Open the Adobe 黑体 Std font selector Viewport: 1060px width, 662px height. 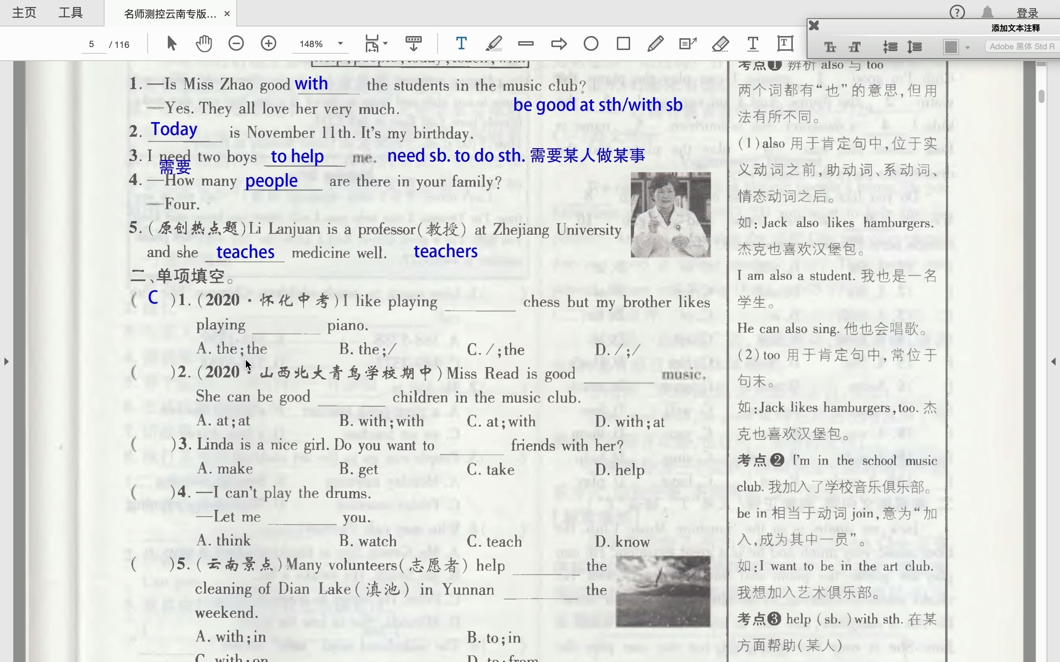click(x=1022, y=46)
